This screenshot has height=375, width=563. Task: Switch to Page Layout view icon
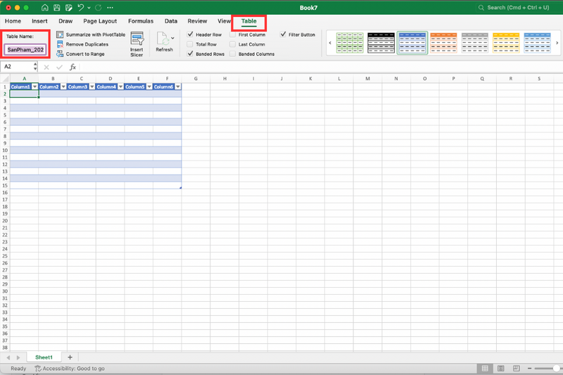(x=500, y=369)
